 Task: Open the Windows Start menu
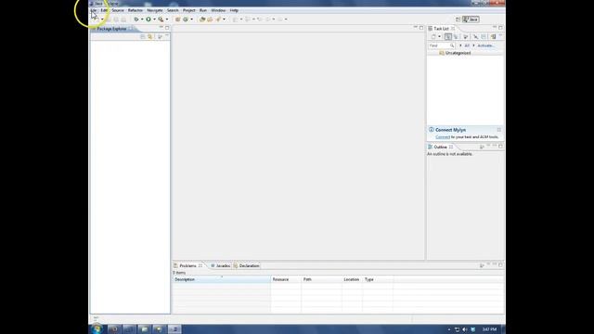97,329
